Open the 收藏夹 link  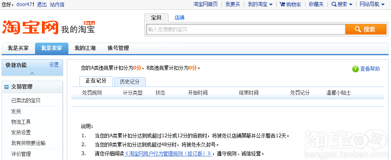[x=316, y=4]
